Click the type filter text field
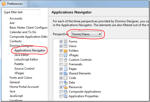Screen dimensions: 150x102 [22, 12]
